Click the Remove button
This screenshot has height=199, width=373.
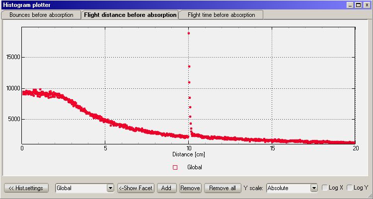tap(190, 188)
